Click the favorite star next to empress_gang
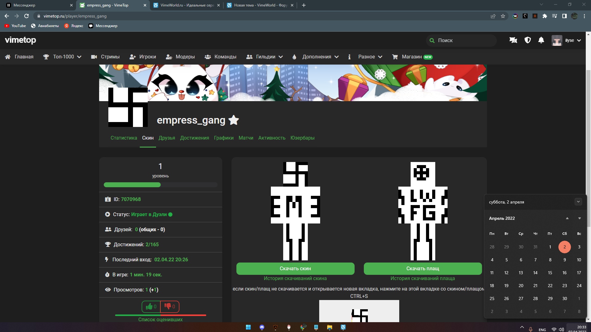 234,120
